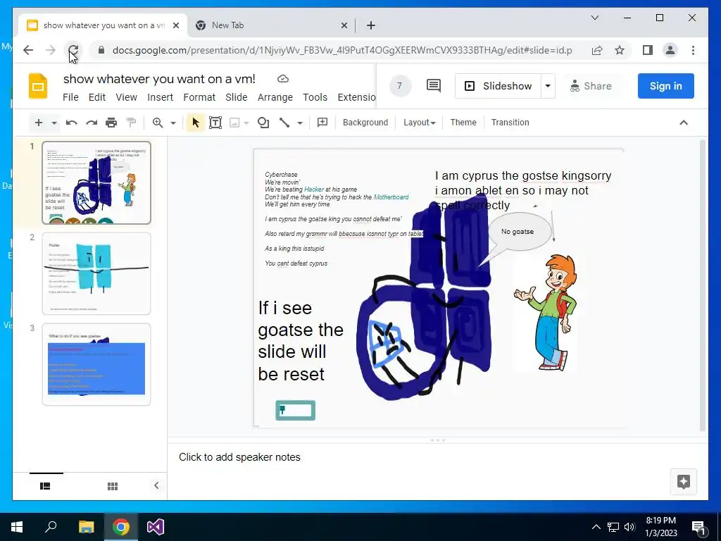Image resolution: width=721 pixels, height=541 pixels.
Task: Open the Arrange menu
Action: click(275, 97)
